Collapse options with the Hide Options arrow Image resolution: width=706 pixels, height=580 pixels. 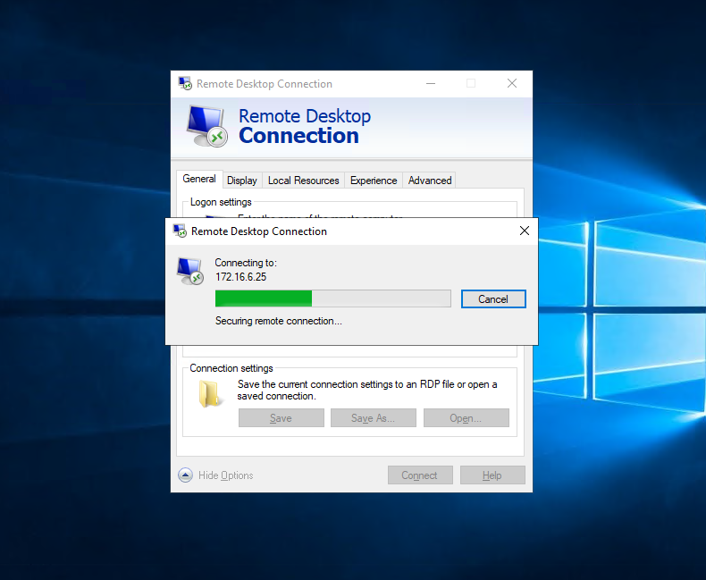tap(185, 475)
